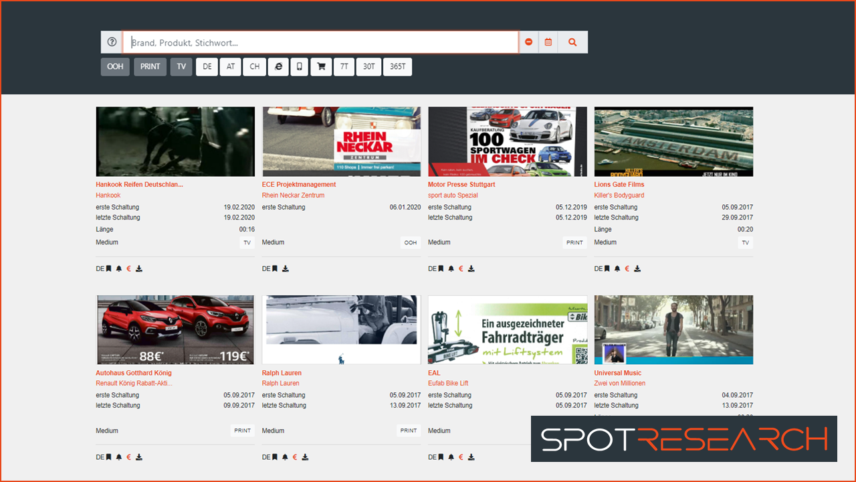
Task: Open the 100 Sportwagen im Check thumbnail
Action: pos(508,142)
